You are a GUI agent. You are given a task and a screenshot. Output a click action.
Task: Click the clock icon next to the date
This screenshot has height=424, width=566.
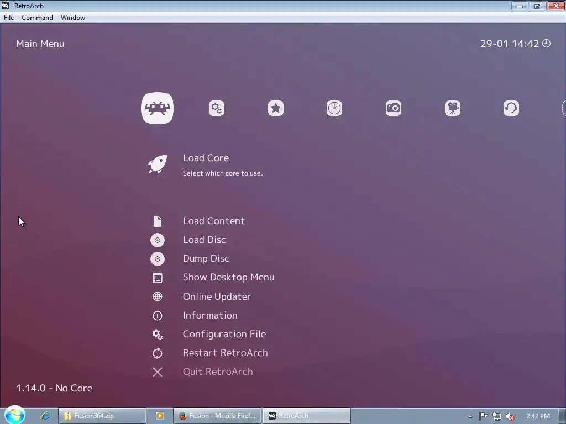pos(547,43)
